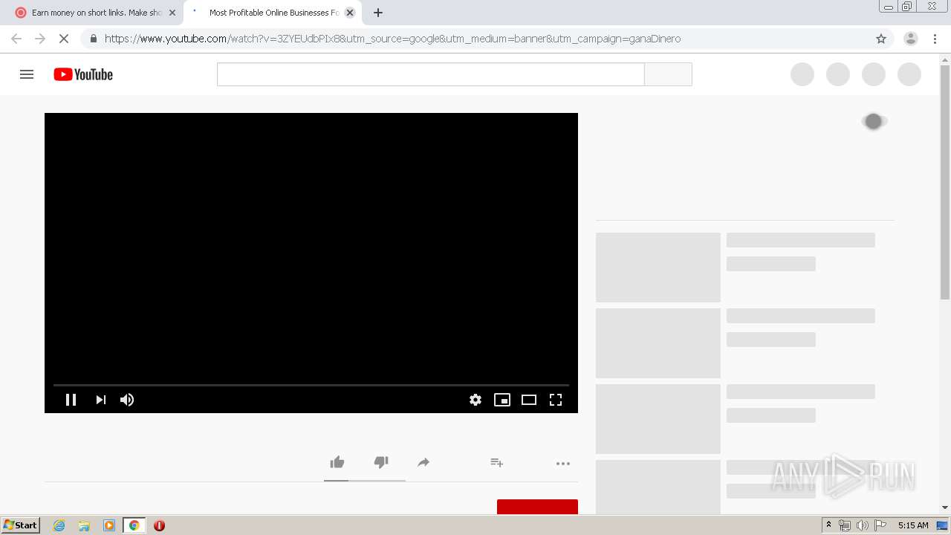Open the Windows Start menu
The width and height of the screenshot is (951, 535).
pos(21,525)
